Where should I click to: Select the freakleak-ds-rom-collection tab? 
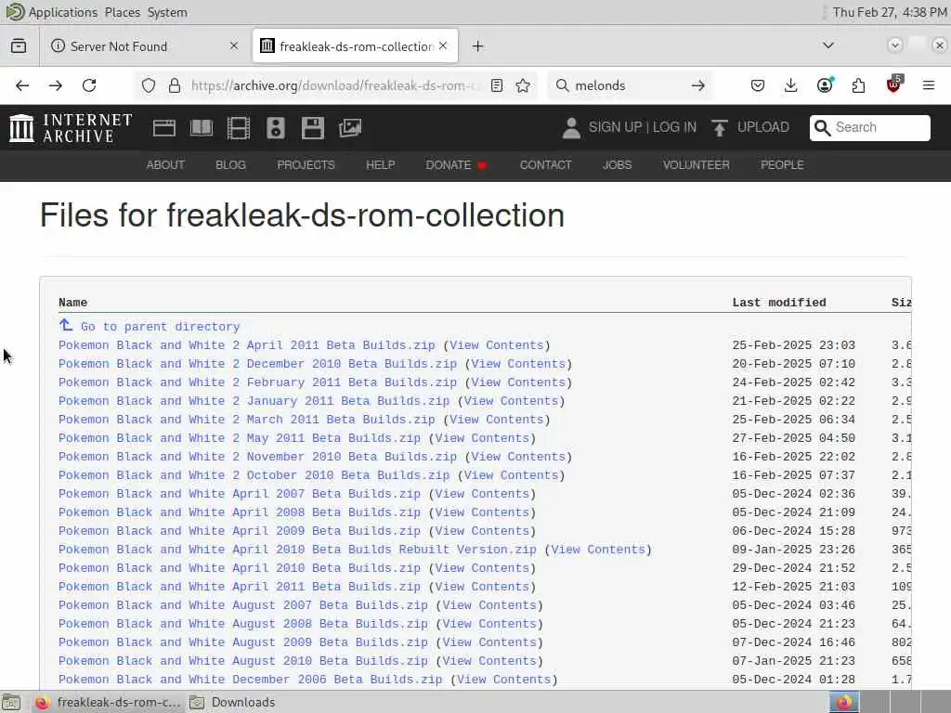(356, 46)
